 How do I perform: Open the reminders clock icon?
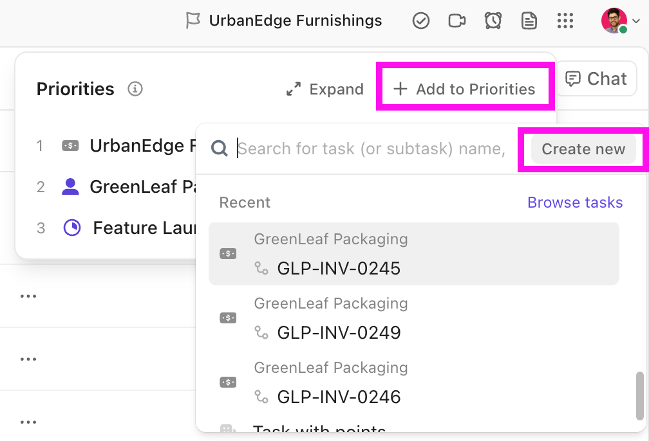click(x=493, y=20)
